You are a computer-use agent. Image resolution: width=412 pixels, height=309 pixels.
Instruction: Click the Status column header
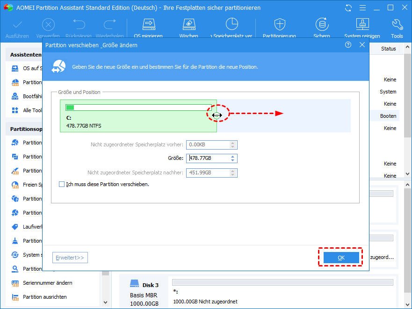(388, 49)
